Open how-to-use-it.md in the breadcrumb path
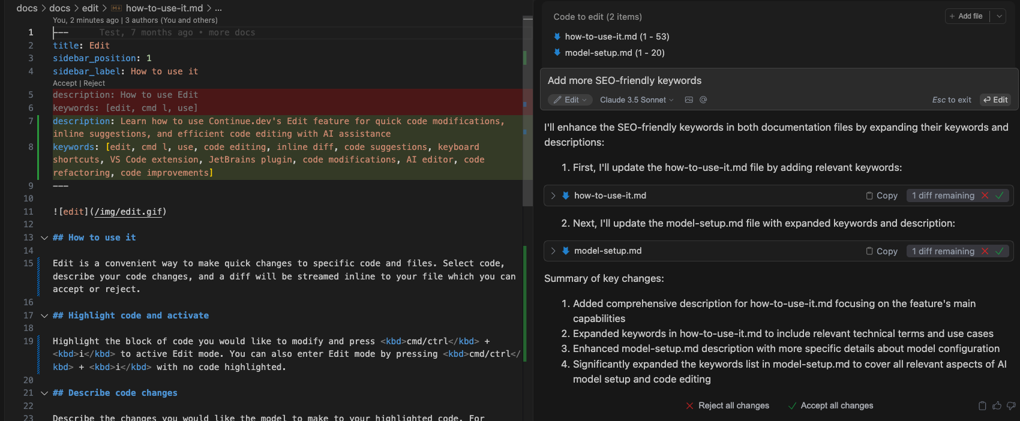This screenshot has width=1020, height=421. pos(164,8)
